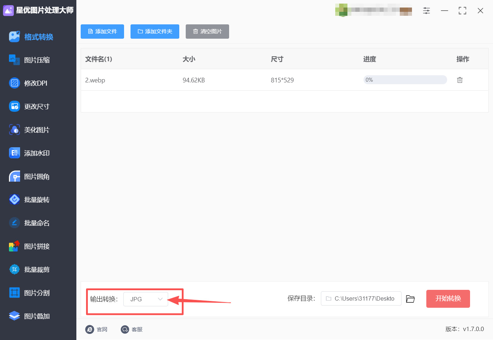Open the JPG output format dropdown
The height and width of the screenshot is (340, 493).
tap(146, 298)
